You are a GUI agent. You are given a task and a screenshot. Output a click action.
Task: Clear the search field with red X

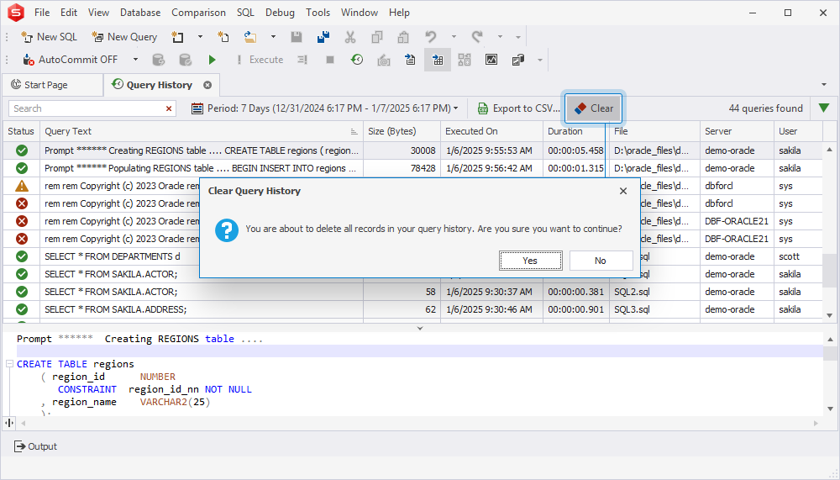[x=169, y=108]
